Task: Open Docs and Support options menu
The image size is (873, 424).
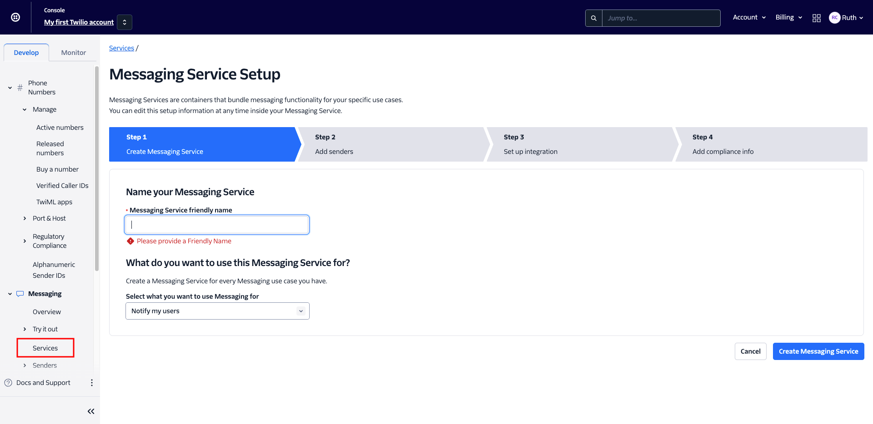Action: [x=92, y=383]
